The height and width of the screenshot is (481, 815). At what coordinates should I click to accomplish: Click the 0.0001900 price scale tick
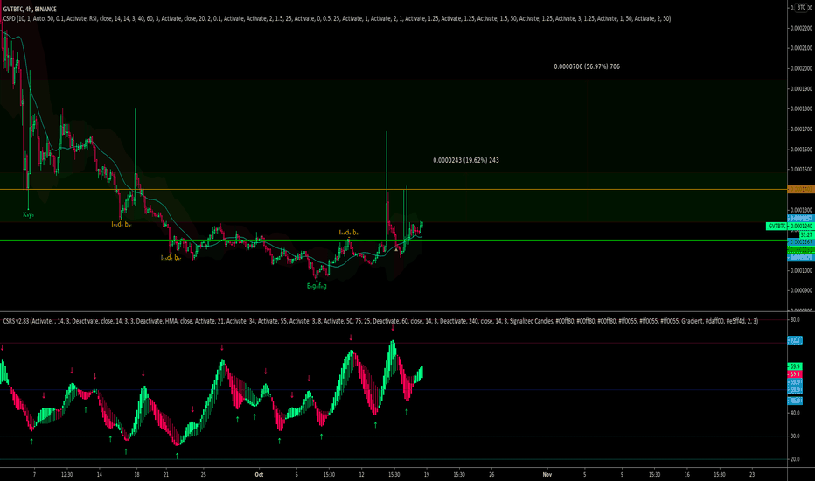tap(801, 89)
